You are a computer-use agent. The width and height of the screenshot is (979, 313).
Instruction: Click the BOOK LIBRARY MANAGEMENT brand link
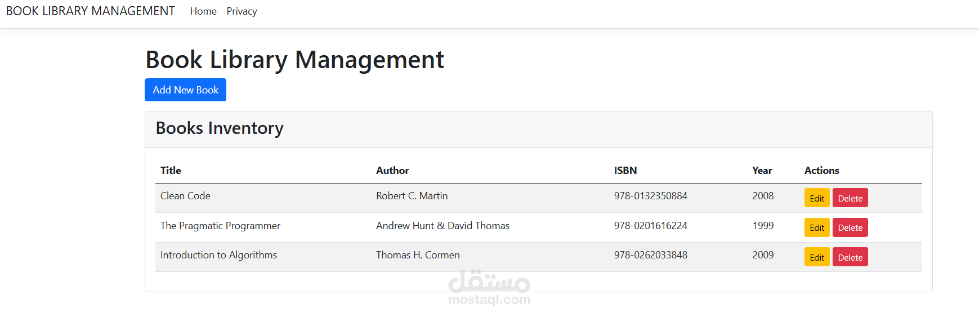[x=90, y=11]
